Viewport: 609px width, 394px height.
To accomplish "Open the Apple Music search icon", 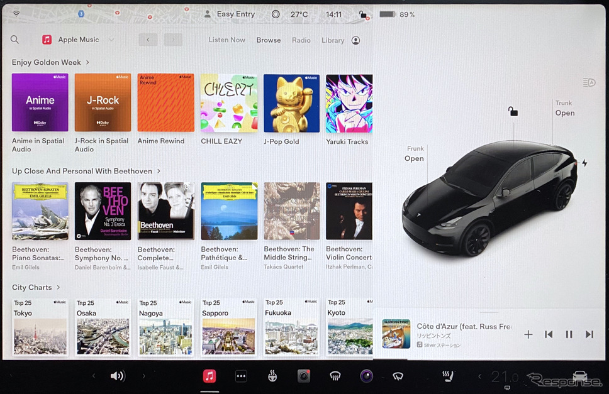I will [14, 40].
